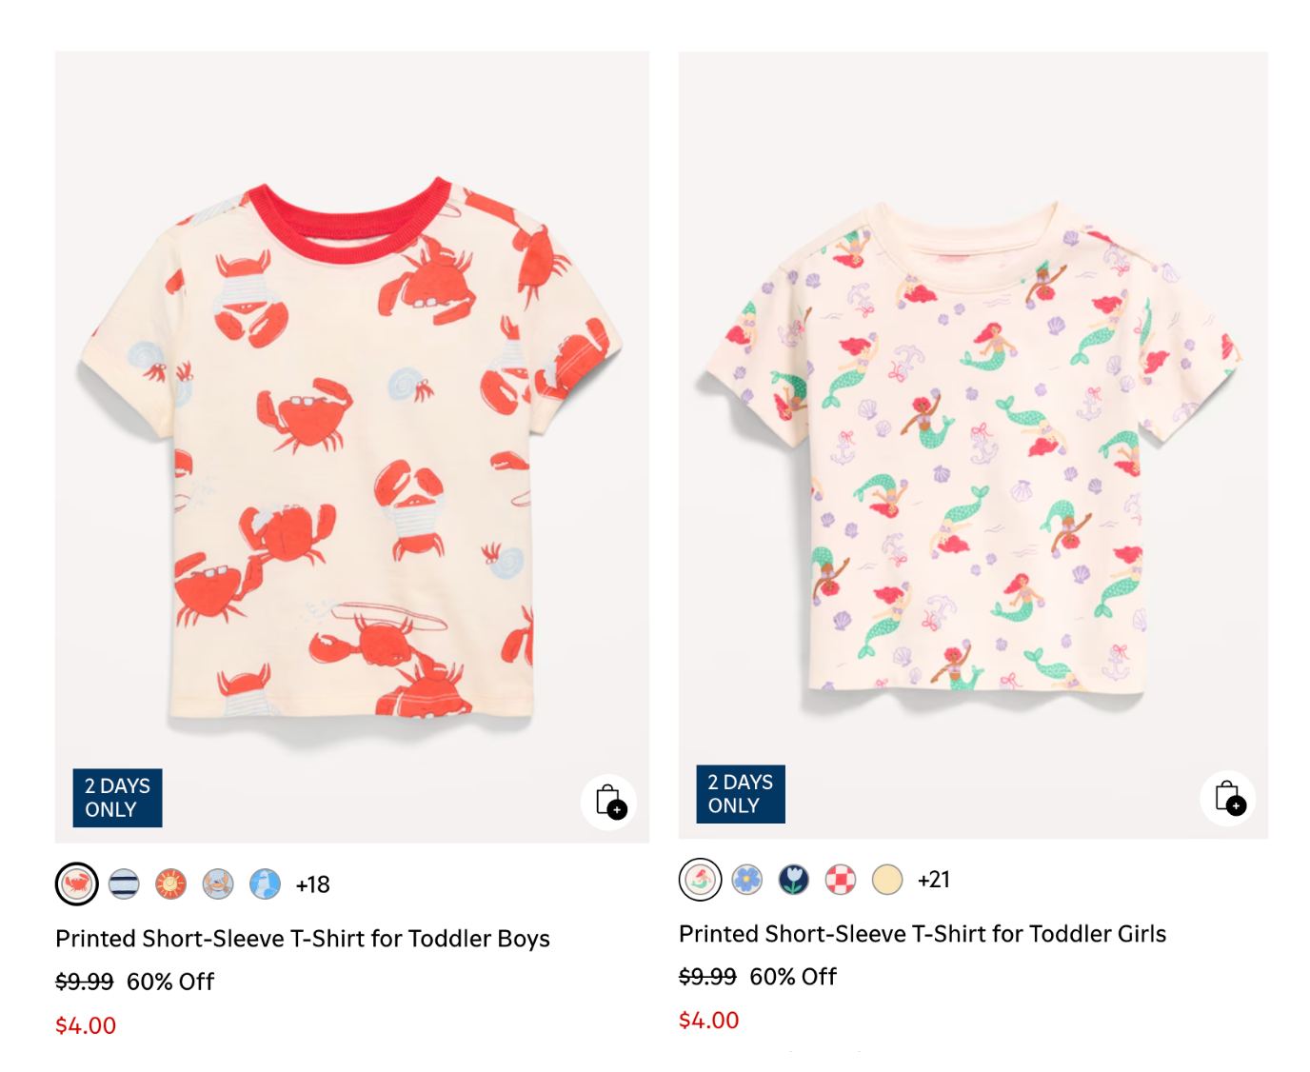Quick add the mermaid print toddler girls shirt
This screenshot has width=1310, height=1072.
point(1228,798)
